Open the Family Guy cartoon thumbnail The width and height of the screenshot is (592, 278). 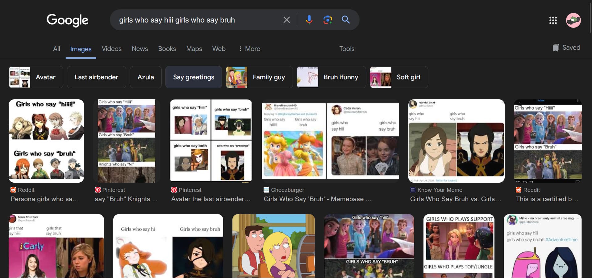click(x=273, y=246)
